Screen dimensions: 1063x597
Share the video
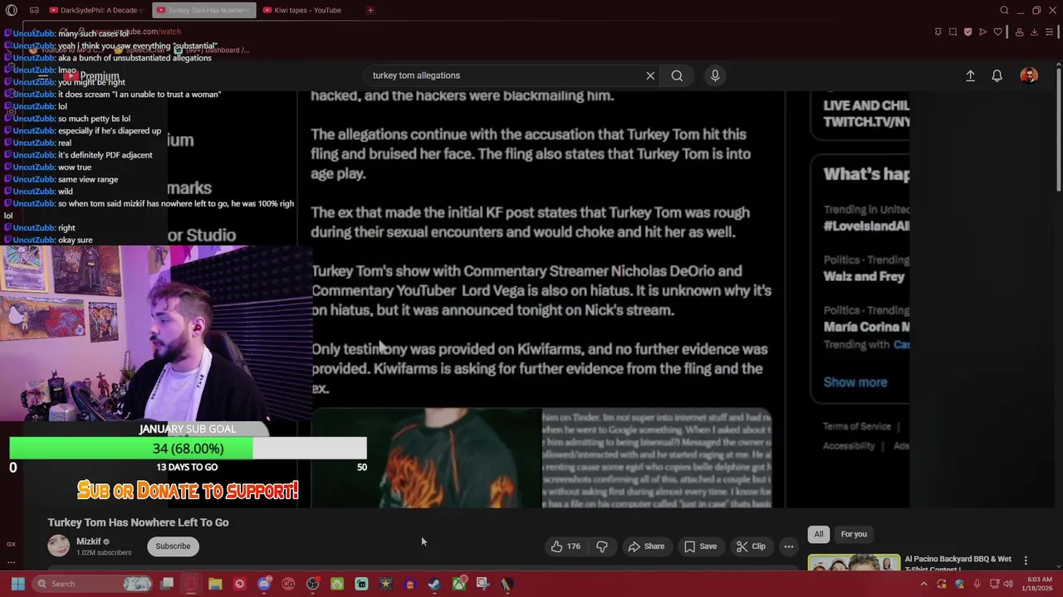tap(646, 546)
